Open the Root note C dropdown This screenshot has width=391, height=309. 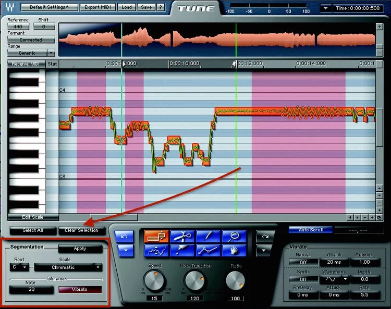pyautogui.click(x=19, y=267)
